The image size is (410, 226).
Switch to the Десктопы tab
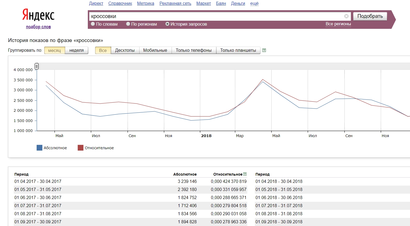125,50
